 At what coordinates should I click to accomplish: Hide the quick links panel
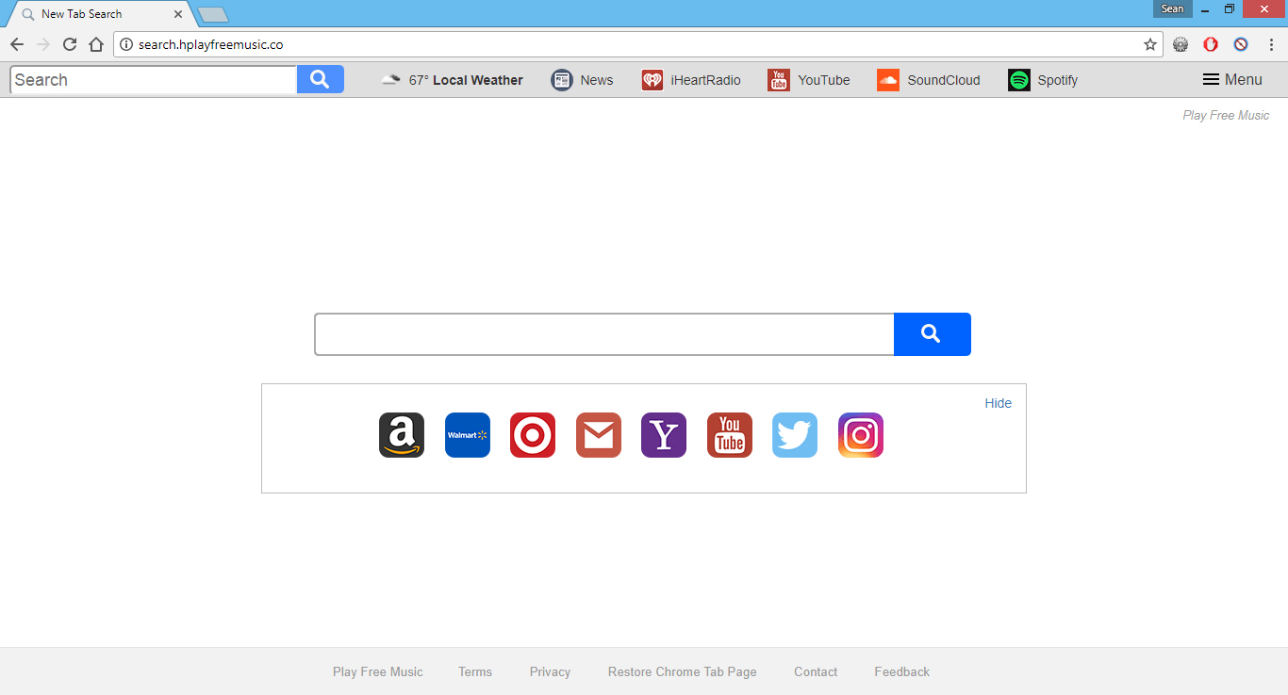pyautogui.click(x=998, y=403)
